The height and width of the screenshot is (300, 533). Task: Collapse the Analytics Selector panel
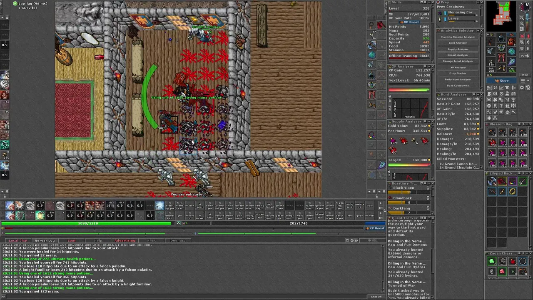478,30
